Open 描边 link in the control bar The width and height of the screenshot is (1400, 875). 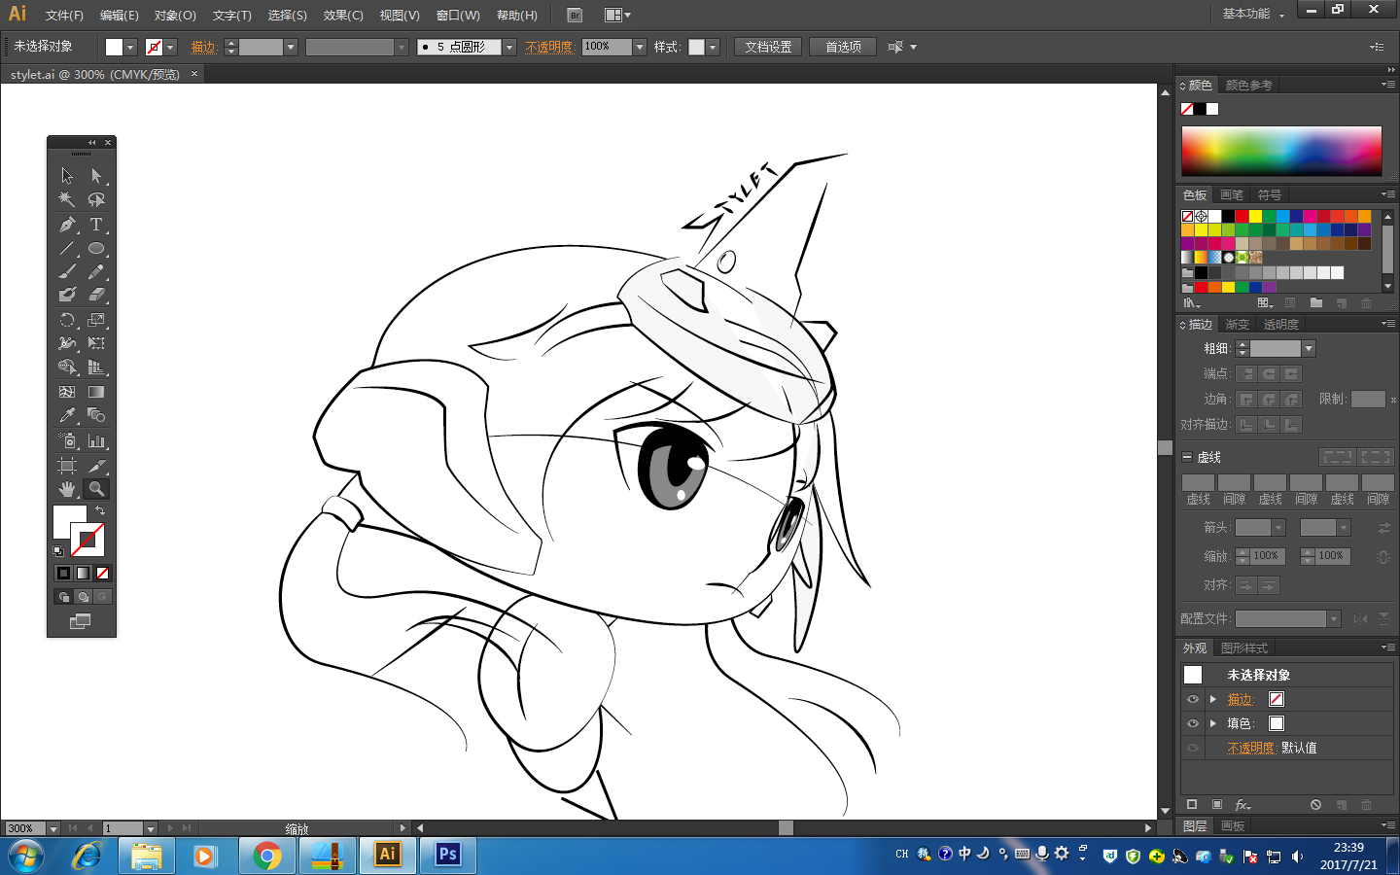tap(203, 47)
